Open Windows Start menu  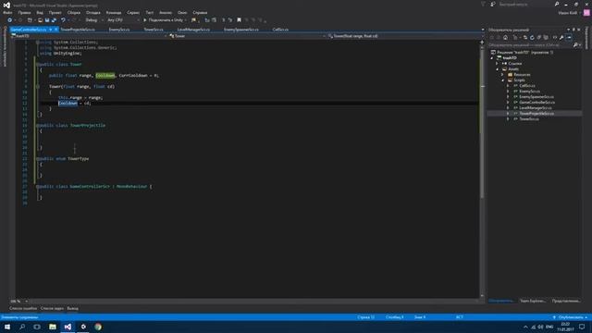click(x=7, y=327)
